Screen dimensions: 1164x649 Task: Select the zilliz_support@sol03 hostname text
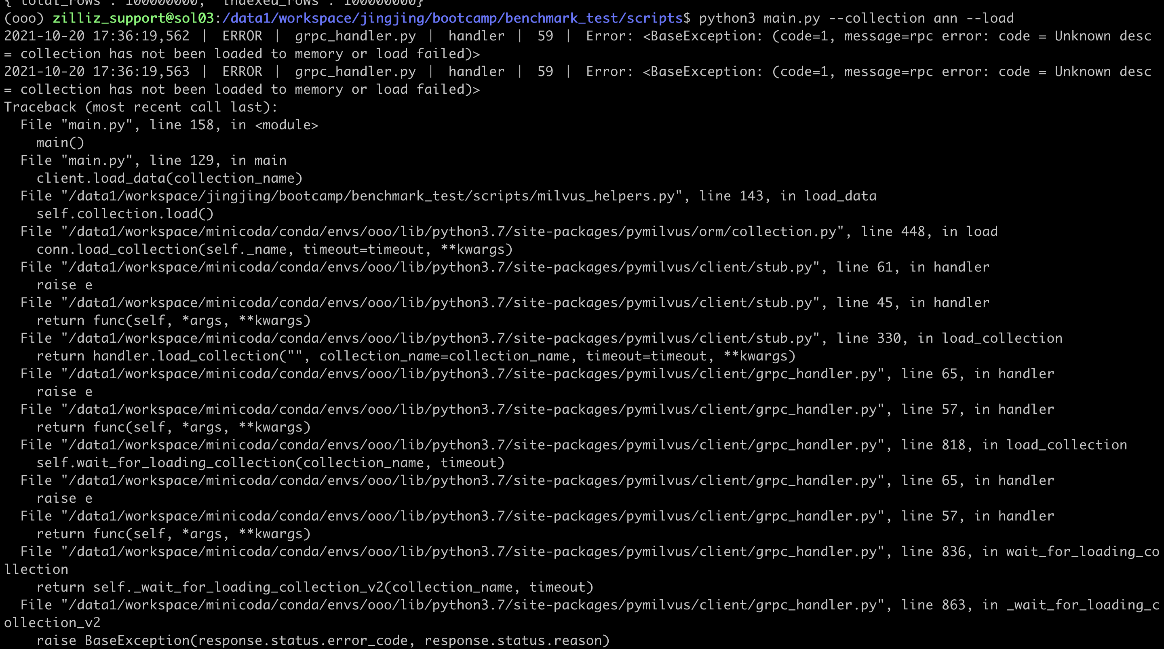pyautogui.click(x=133, y=18)
